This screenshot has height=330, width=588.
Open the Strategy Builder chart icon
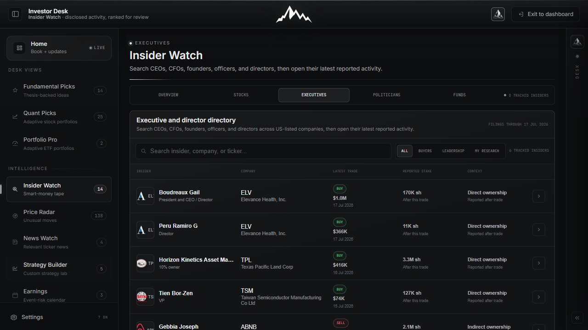15,269
